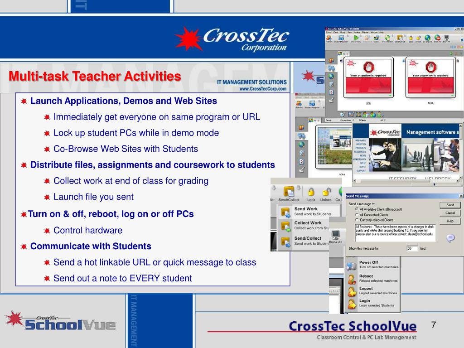Click globe search icon in top window sidebar
The height and width of the screenshot is (348, 464).
point(331,76)
